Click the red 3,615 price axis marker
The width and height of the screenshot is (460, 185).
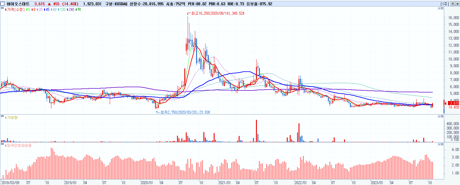[x=454, y=103]
